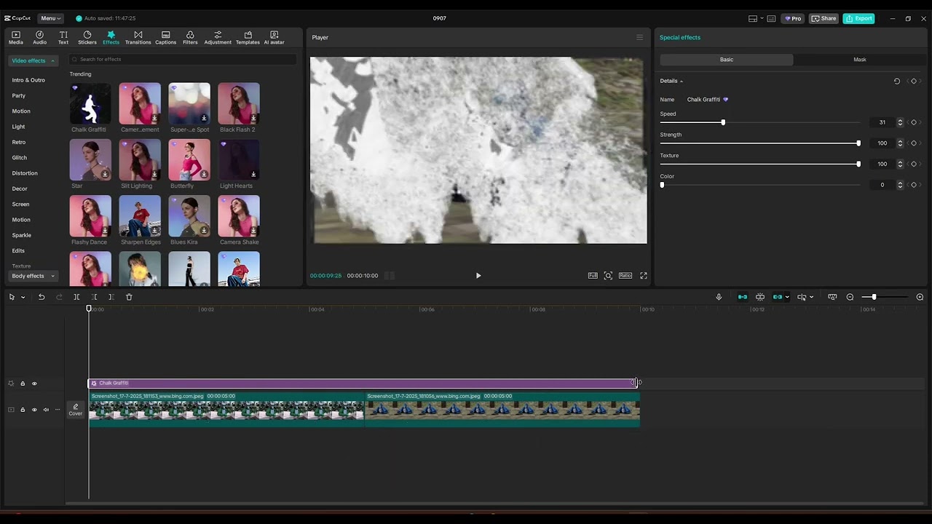
Task: Click the Speed value stepper arrows
Action: [x=900, y=122]
